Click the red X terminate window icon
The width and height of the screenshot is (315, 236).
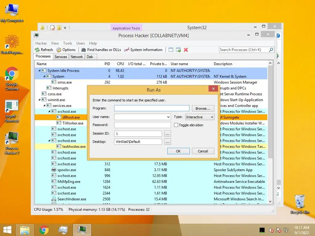[x=186, y=50]
